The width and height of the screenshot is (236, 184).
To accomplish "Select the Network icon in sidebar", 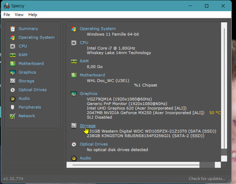I will (x=13, y=116).
